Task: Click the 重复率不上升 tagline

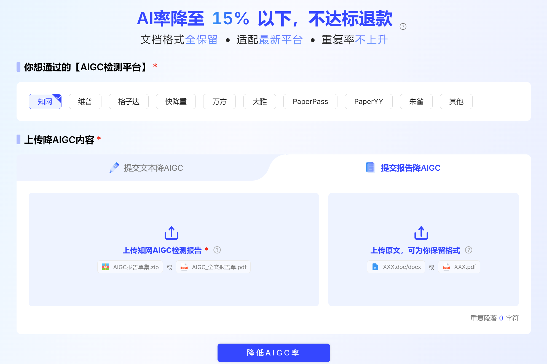Action: [355, 40]
